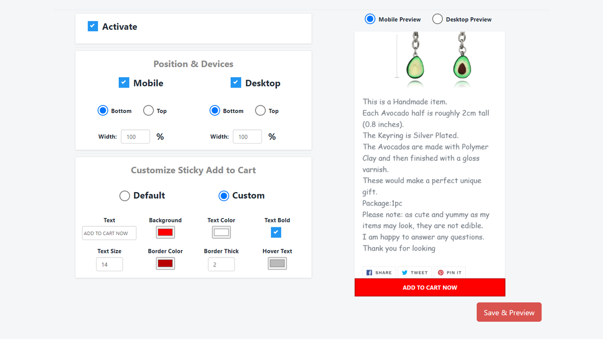Toggle the Desktop device checkbox
603x339 pixels.
click(x=236, y=83)
